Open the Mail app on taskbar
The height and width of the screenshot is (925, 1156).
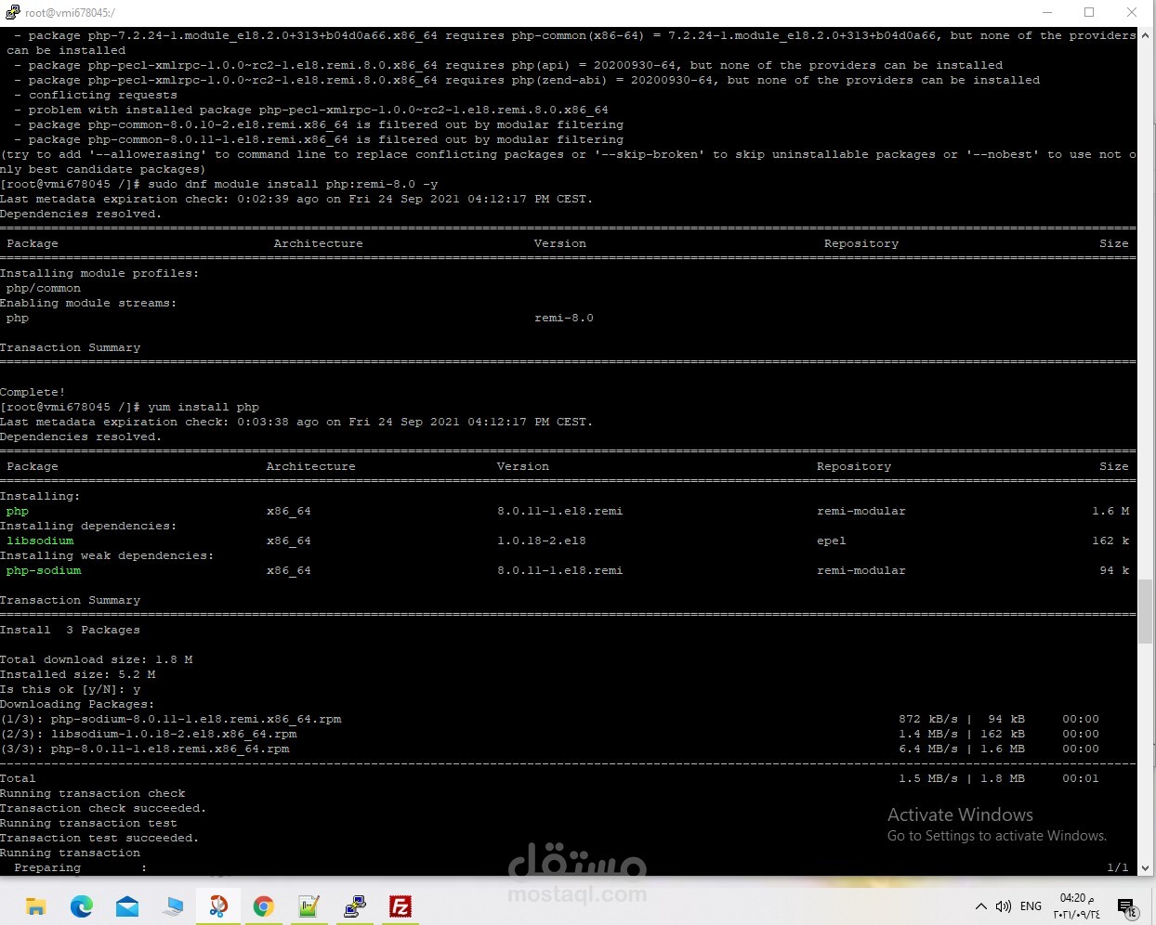[127, 906]
